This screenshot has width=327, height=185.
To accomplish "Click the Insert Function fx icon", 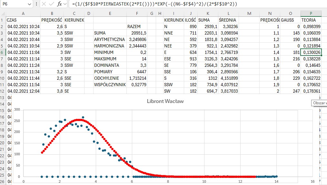I will point(59,4).
